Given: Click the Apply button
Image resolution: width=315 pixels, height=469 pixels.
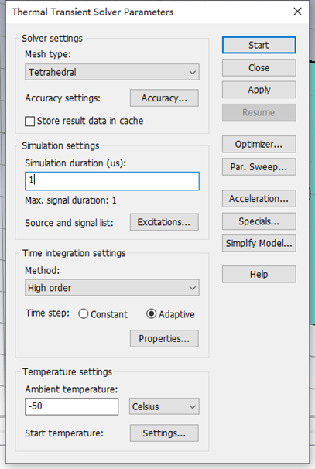Looking at the screenshot, I should pyautogui.click(x=259, y=90).
